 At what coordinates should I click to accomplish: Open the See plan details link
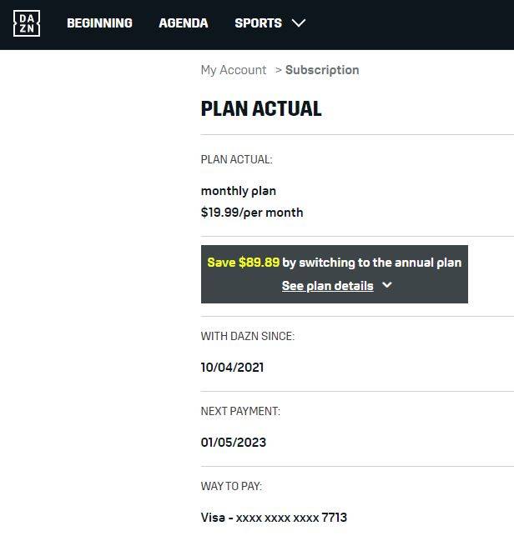(327, 286)
